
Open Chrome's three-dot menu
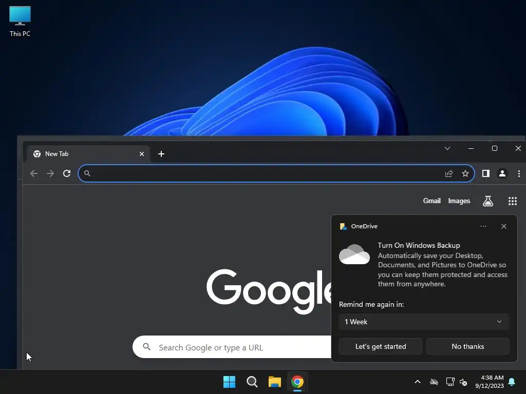point(519,173)
